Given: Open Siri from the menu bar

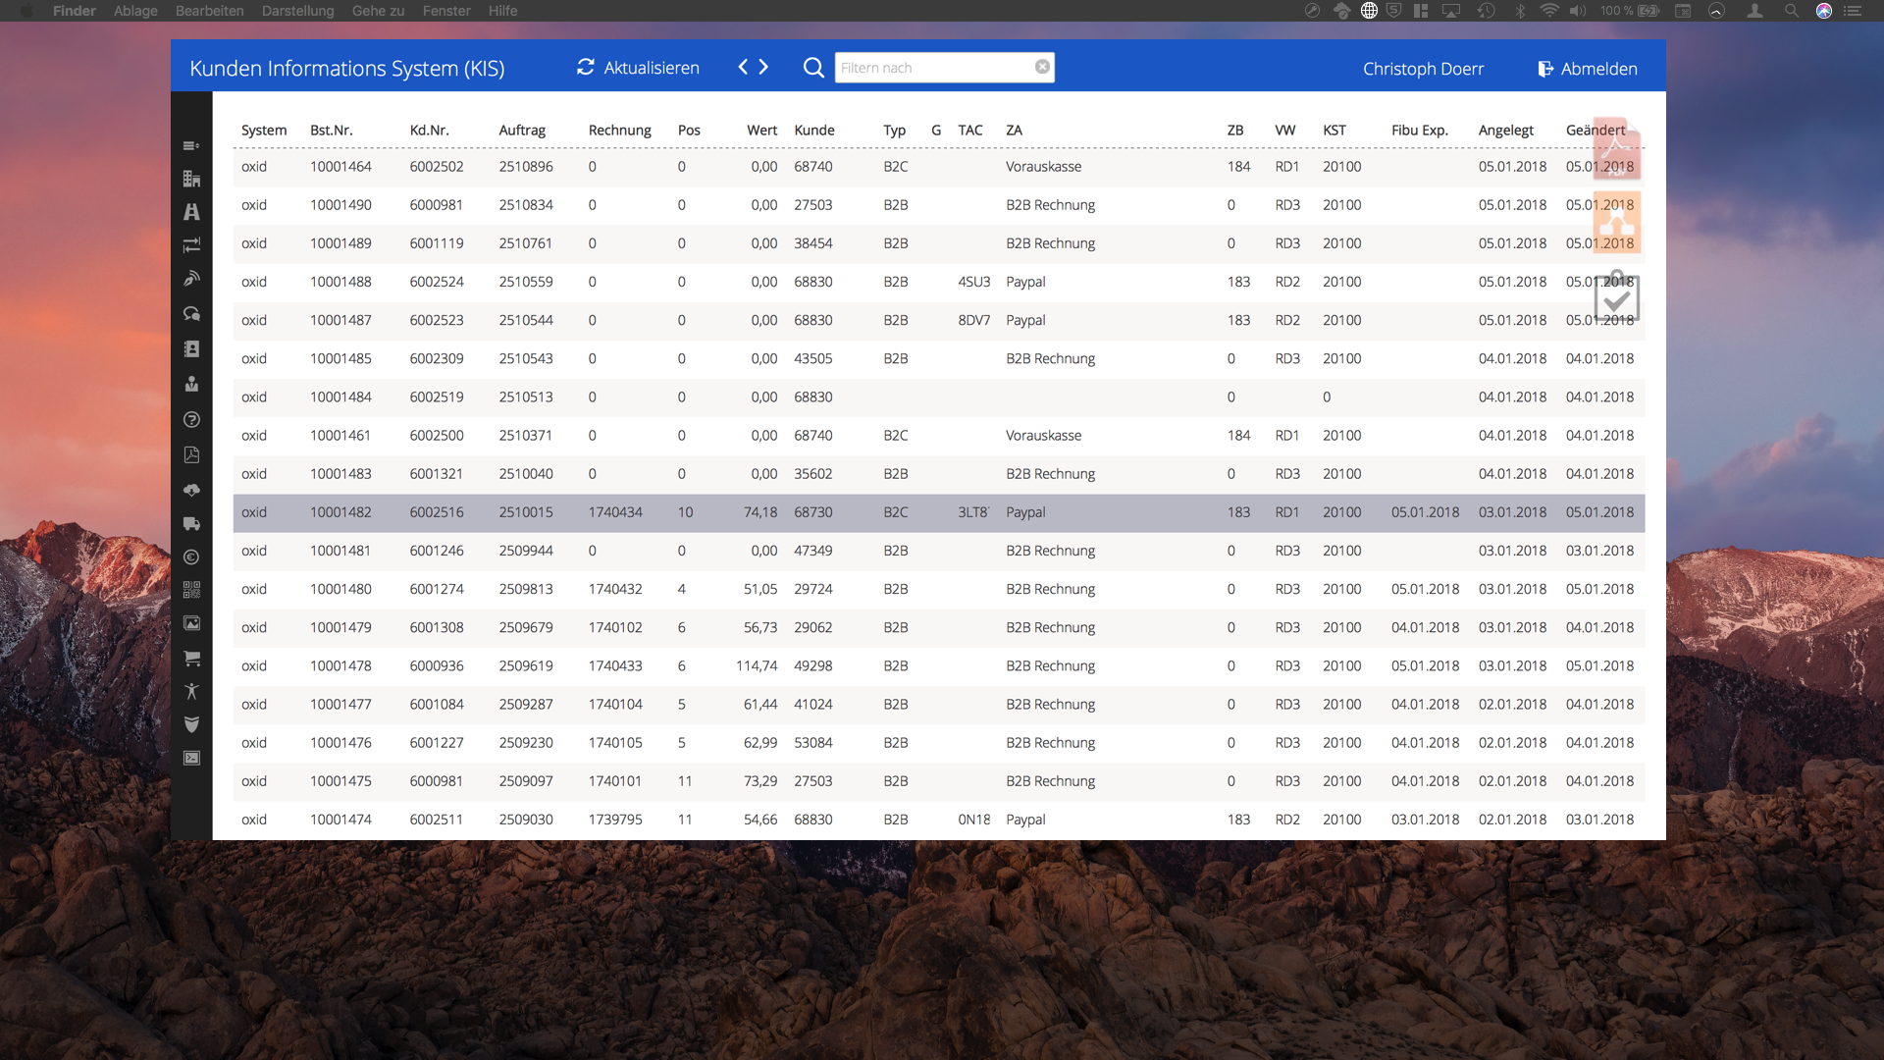Looking at the screenshot, I should pos(1823,11).
